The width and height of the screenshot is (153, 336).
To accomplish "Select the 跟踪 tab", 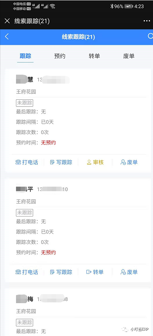I will (x=25, y=56).
